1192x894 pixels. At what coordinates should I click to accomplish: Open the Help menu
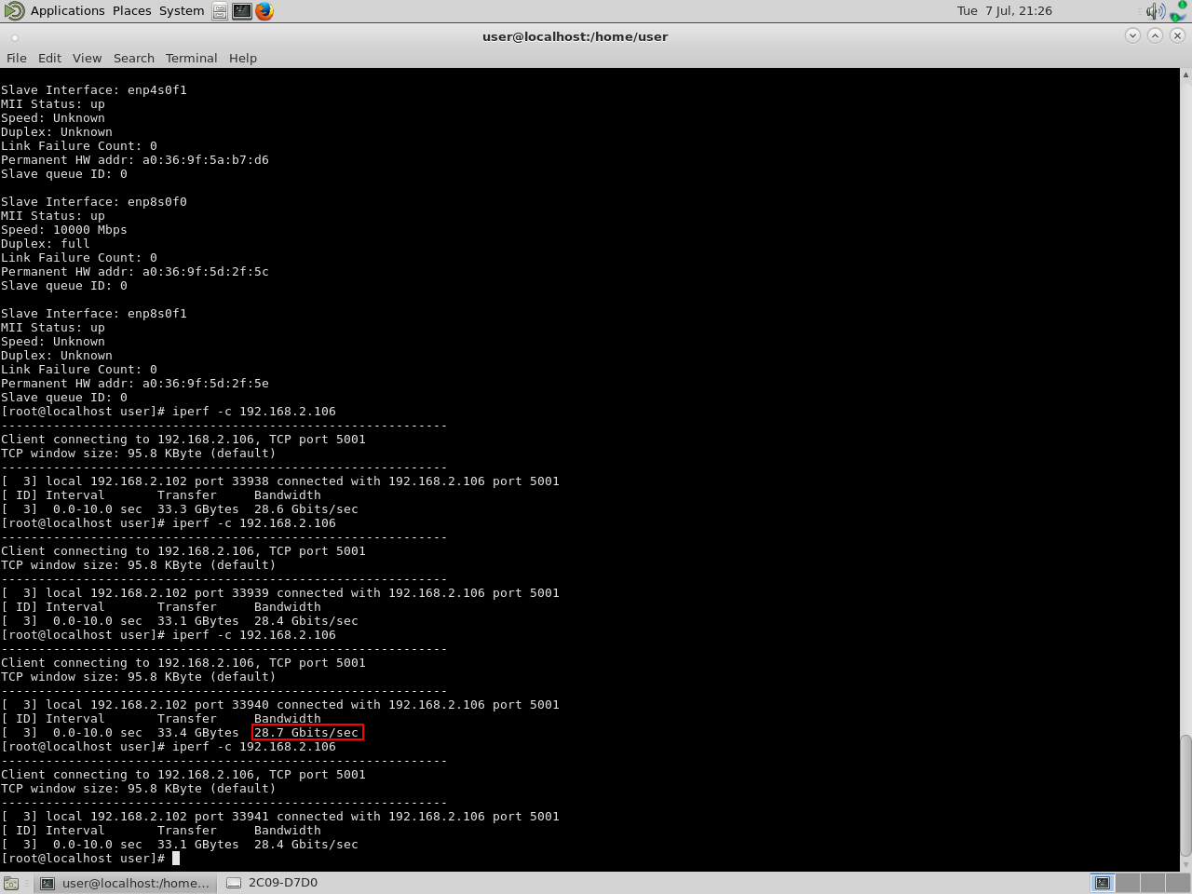243,58
